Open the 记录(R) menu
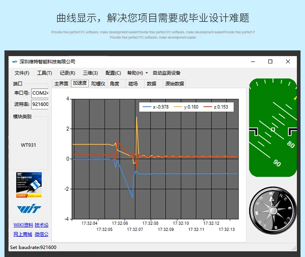 point(67,73)
